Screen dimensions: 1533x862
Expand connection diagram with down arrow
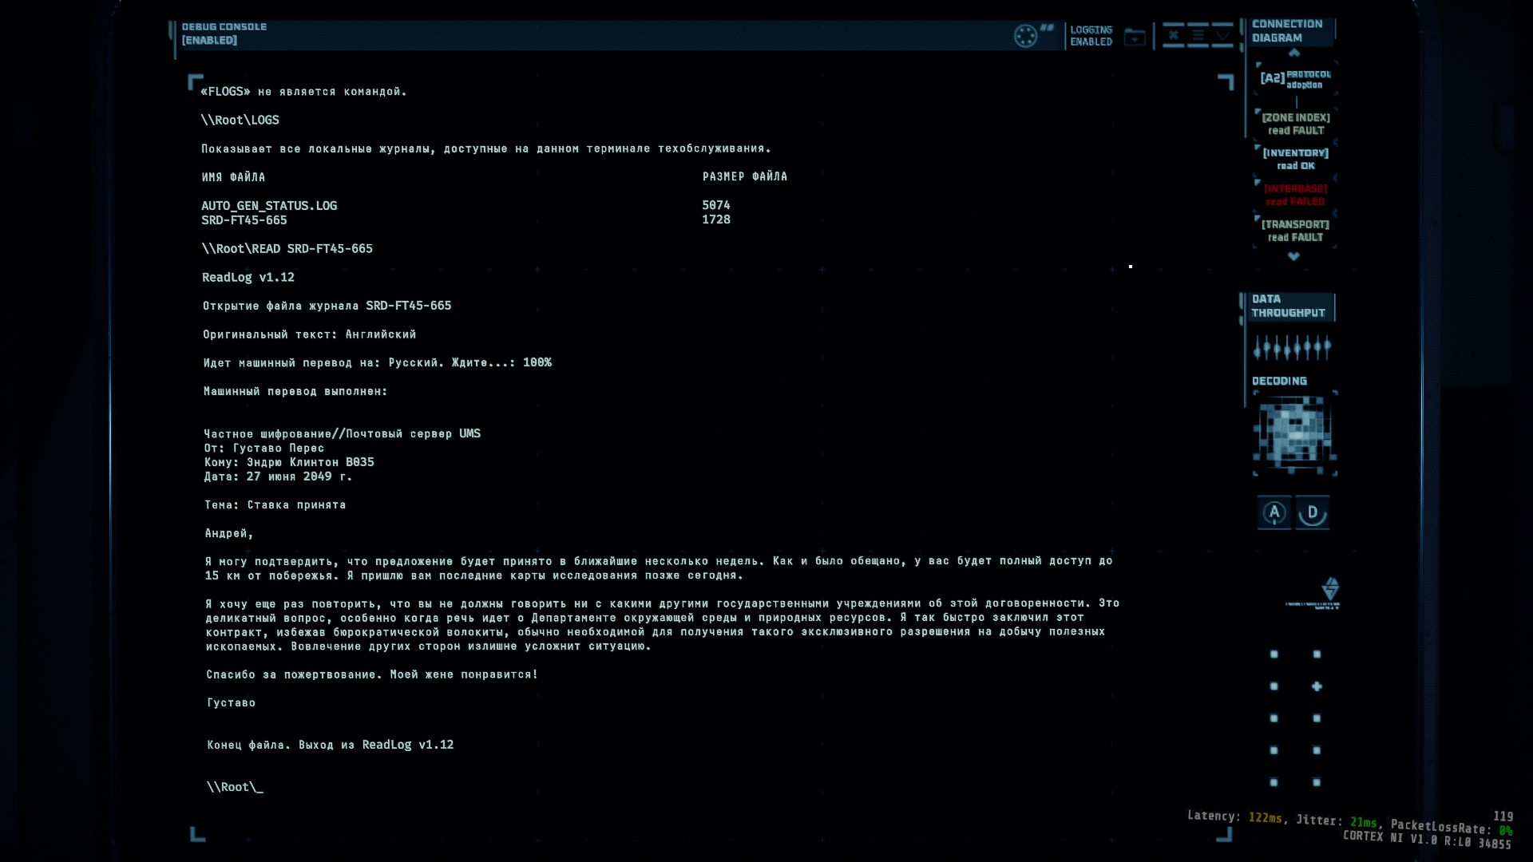1294,256
